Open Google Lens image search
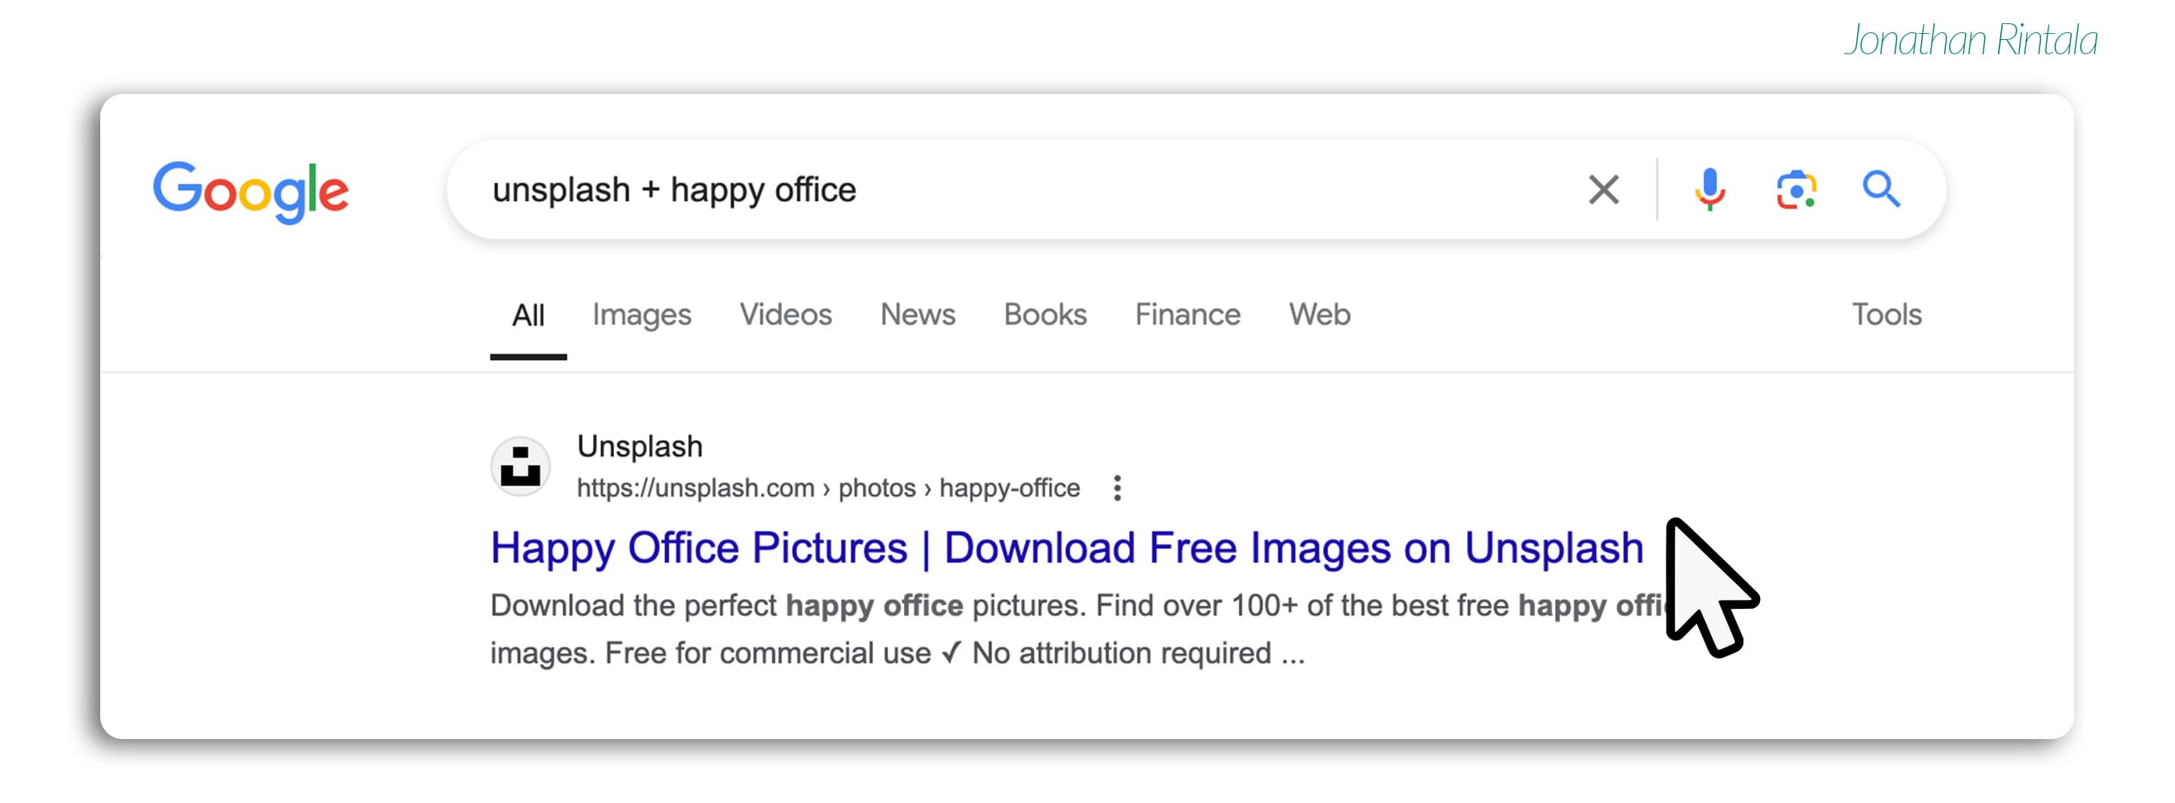The width and height of the screenshot is (2175, 803). [1795, 190]
